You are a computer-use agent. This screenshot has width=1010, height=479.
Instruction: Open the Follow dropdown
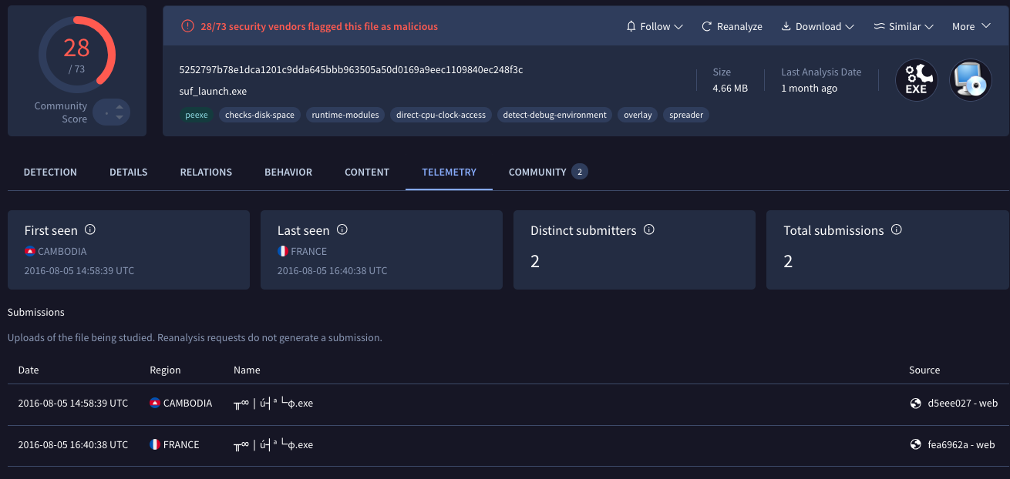click(x=655, y=26)
